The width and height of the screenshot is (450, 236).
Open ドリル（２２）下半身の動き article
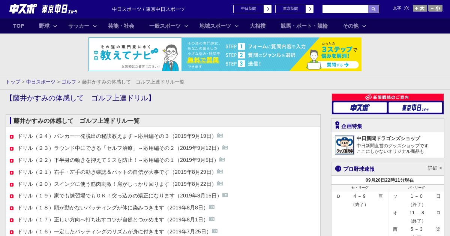(118, 160)
